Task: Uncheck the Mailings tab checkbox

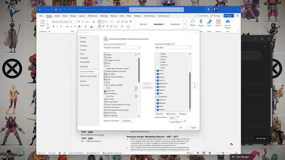Action: tap(158, 87)
